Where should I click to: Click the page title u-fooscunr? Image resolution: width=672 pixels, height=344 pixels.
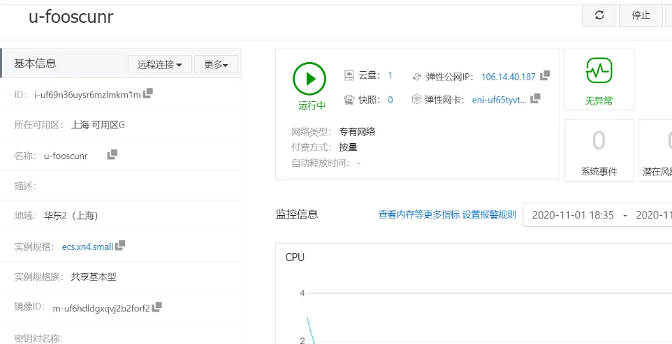pos(71,17)
